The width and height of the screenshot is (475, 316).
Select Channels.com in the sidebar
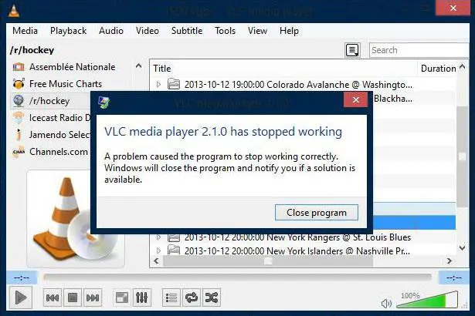pyautogui.click(x=59, y=152)
